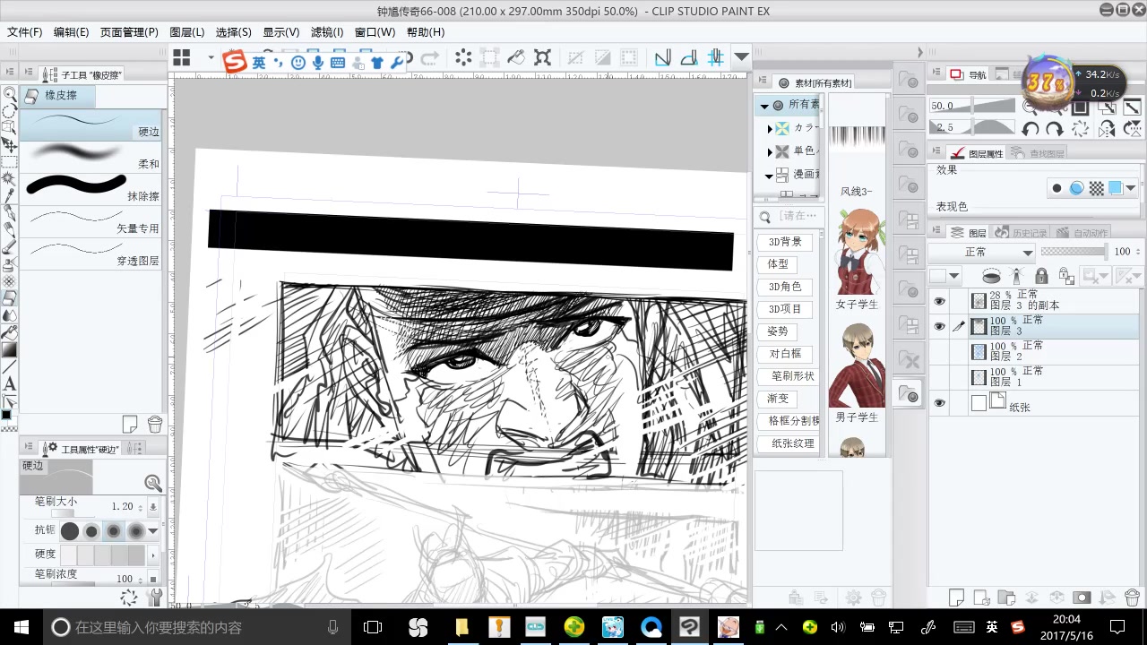Open the 编辑(E) menu

[71, 32]
